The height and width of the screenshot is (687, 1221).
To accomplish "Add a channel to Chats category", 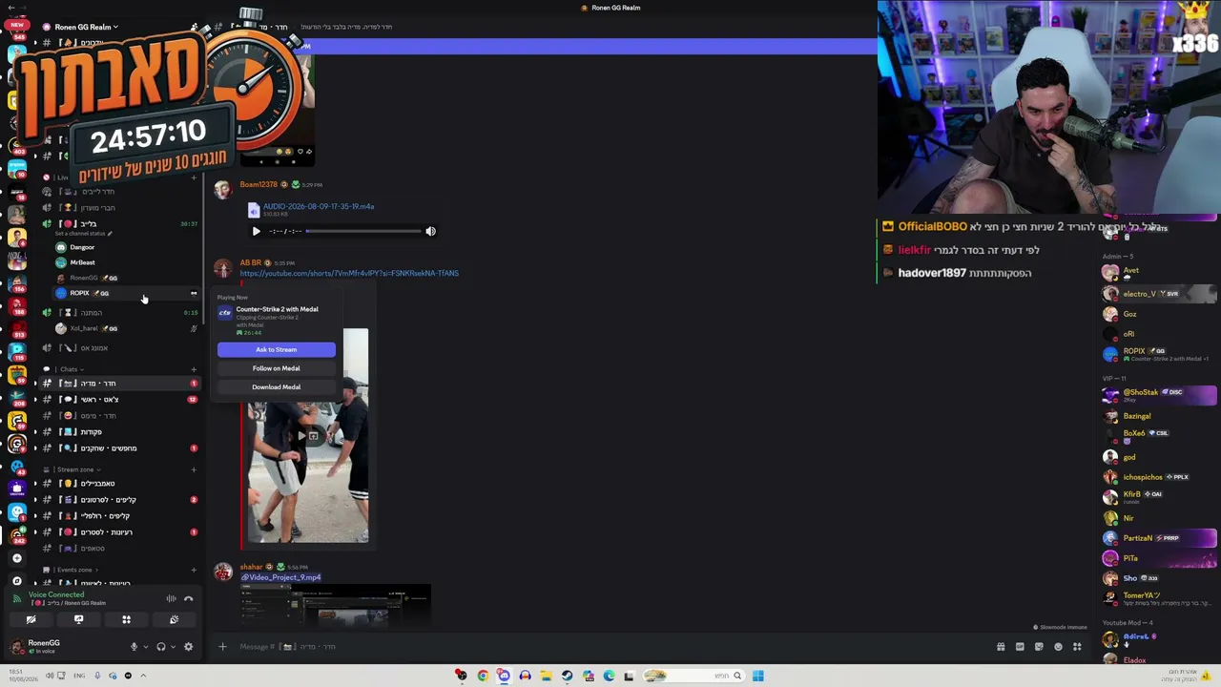I will coord(194,369).
